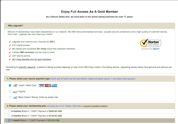Click the icon beside Bank Check option
This screenshot has width=178, height=124.
tap(15, 97)
